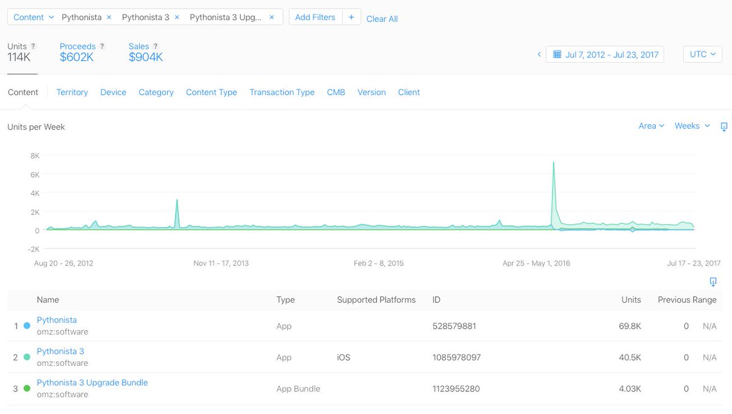Click the Add Filters button
Viewport: 732px width, 414px height.
315,17
